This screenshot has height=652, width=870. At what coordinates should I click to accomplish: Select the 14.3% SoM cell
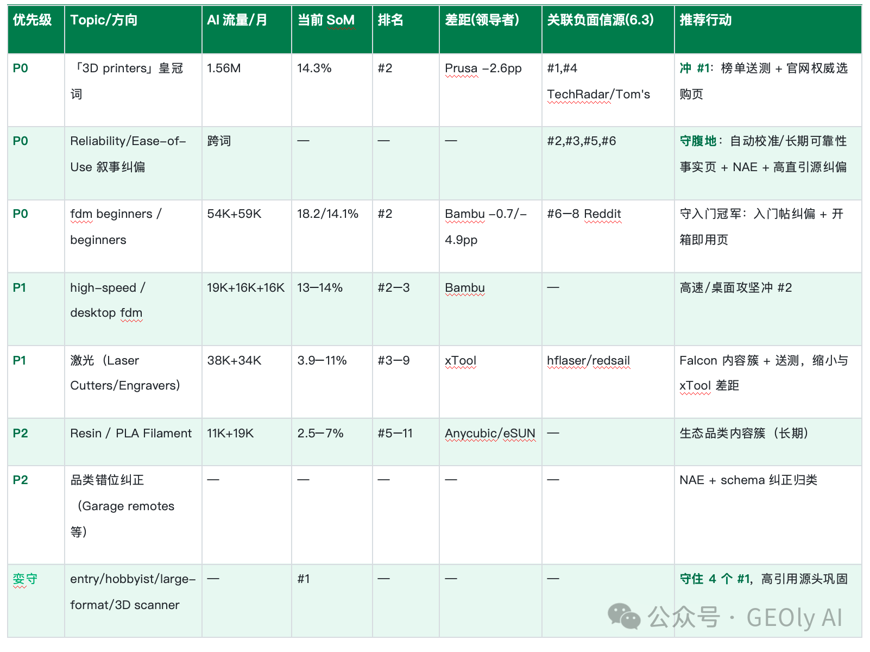click(332, 90)
